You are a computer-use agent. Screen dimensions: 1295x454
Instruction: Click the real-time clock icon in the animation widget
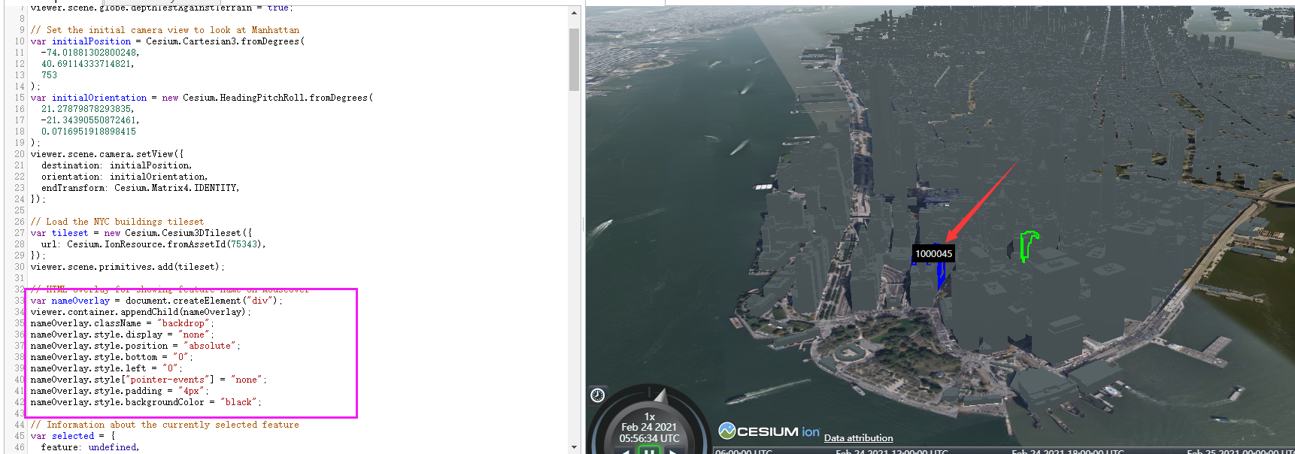(x=598, y=395)
